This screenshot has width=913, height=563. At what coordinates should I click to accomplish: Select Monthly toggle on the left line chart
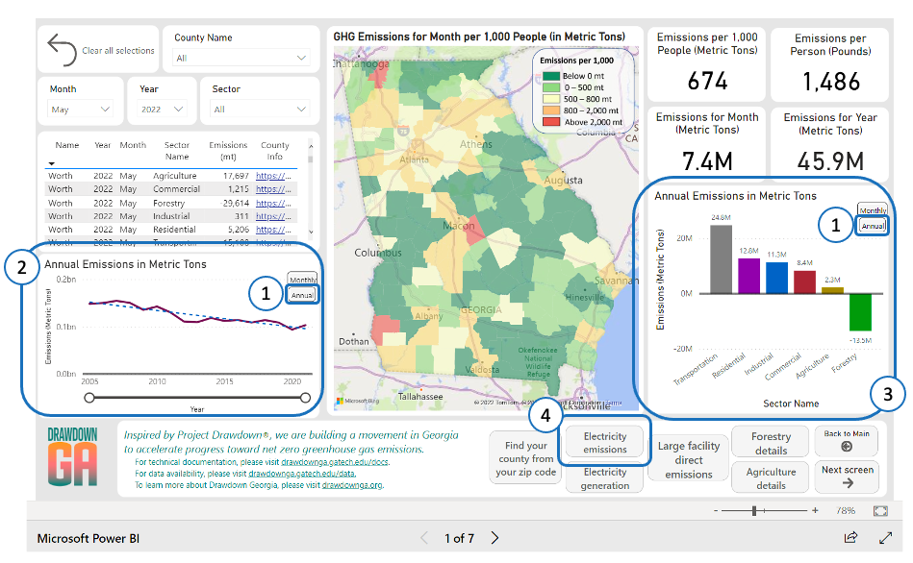point(302,277)
